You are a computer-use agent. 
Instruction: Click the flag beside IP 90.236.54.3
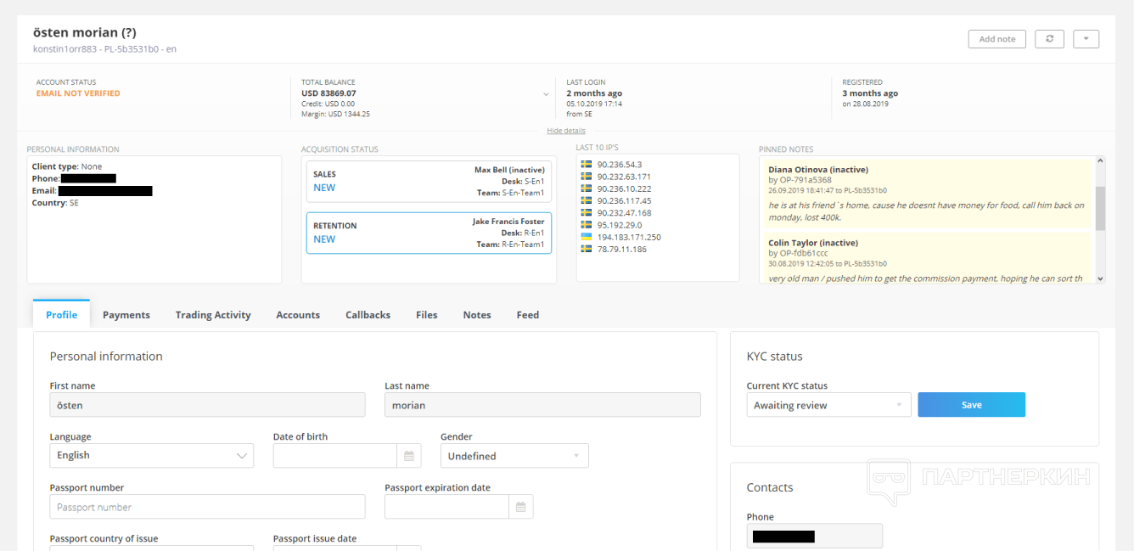click(x=586, y=165)
